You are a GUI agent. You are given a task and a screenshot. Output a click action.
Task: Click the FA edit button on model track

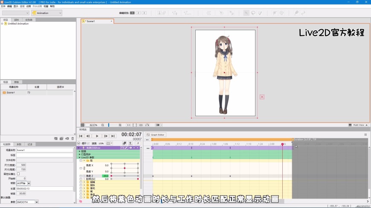(x=124, y=148)
